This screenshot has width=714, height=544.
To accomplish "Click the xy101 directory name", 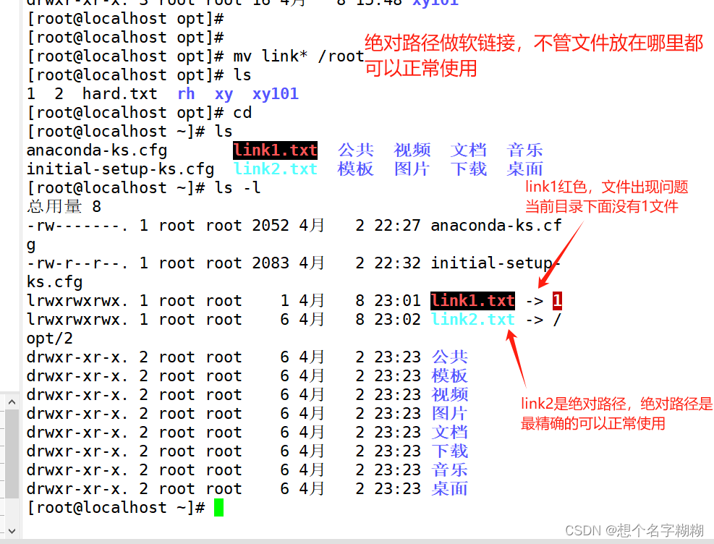I will click(275, 93).
